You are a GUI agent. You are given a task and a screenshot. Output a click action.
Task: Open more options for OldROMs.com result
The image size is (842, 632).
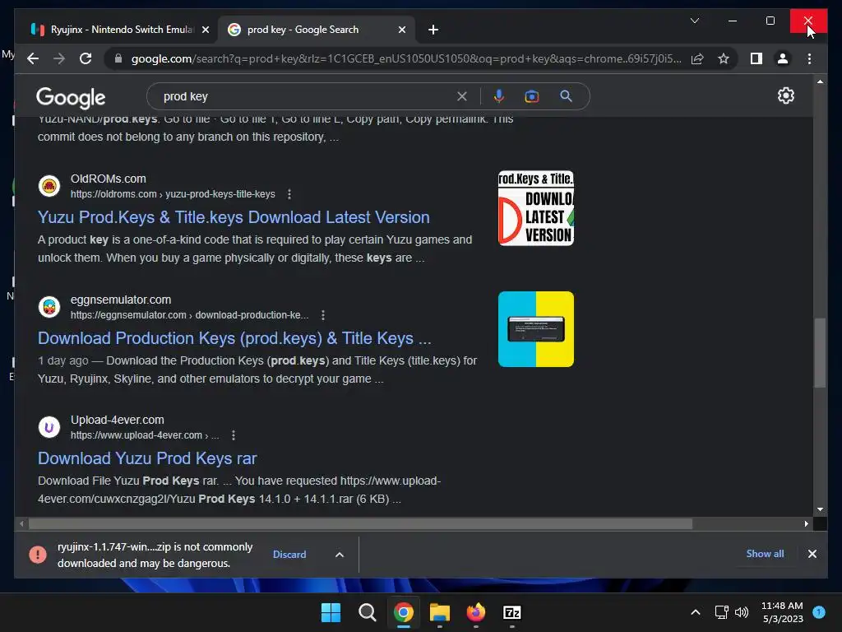[289, 194]
